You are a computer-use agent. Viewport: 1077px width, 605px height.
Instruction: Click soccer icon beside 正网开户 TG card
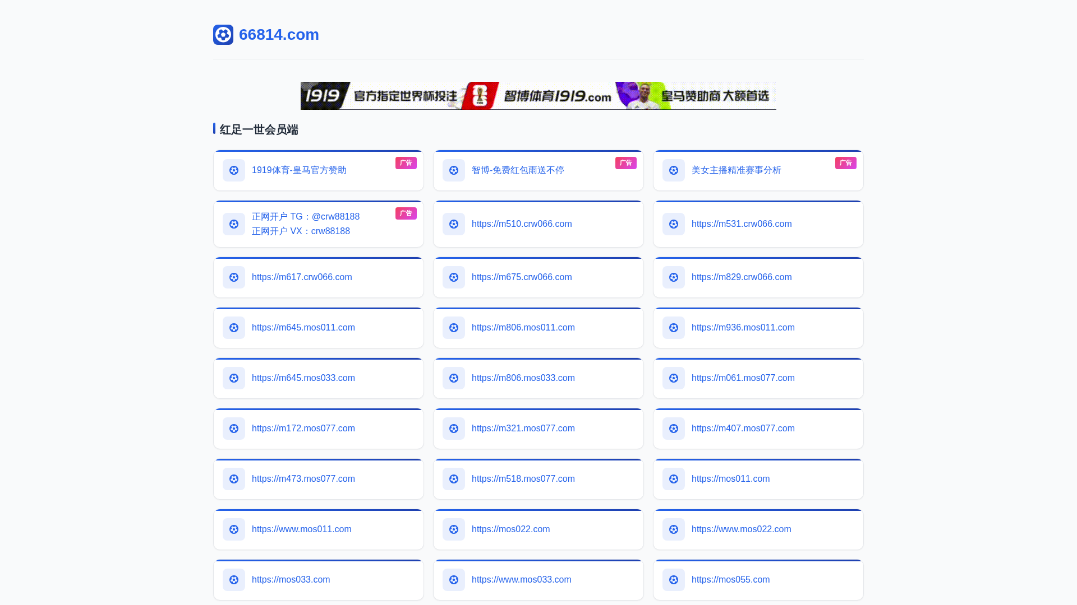[x=234, y=224]
